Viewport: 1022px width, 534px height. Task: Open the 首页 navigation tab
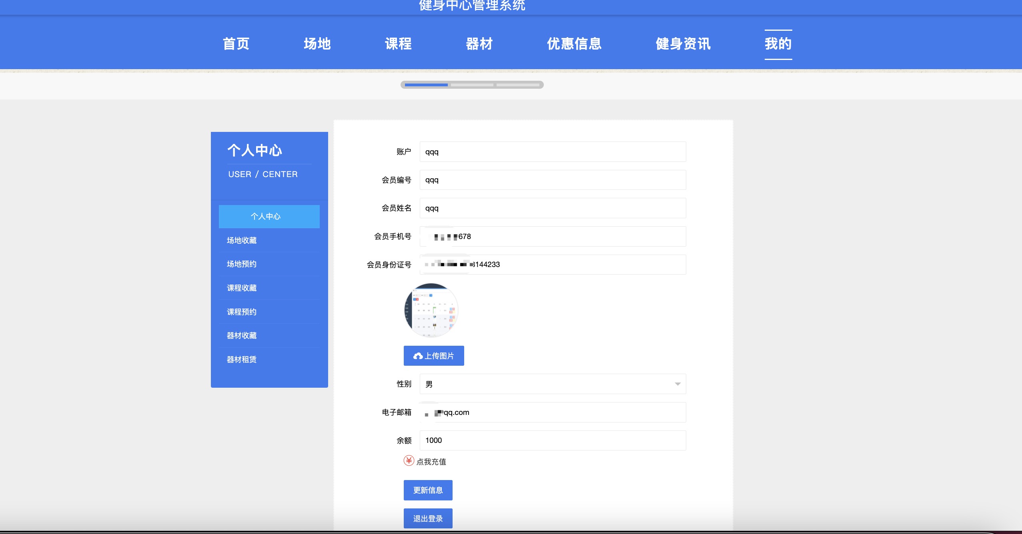[x=236, y=44]
